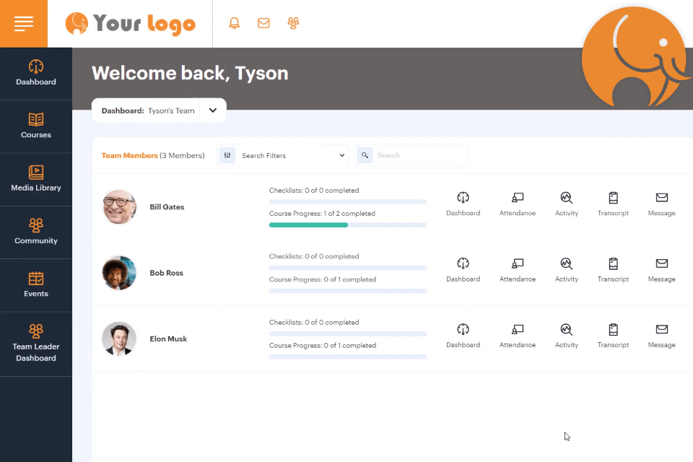Screen dimensions: 693x462
Task: Open Media Library in sidebar
Action: pos(36,180)
